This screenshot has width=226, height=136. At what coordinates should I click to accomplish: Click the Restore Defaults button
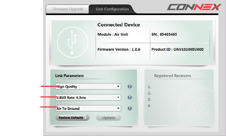(73, 118)
